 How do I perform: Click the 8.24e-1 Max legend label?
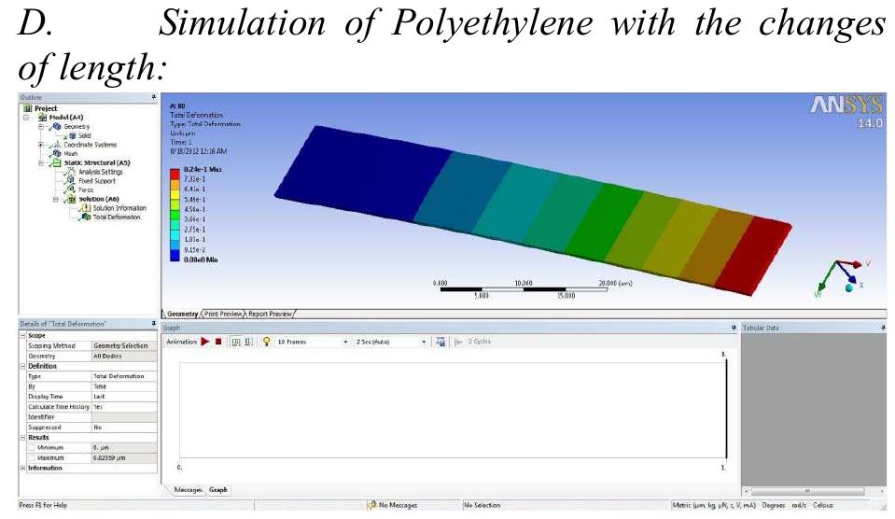click(x=203, y=170)
